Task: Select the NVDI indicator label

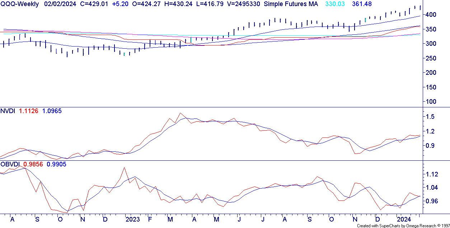Action: point(8,111)
